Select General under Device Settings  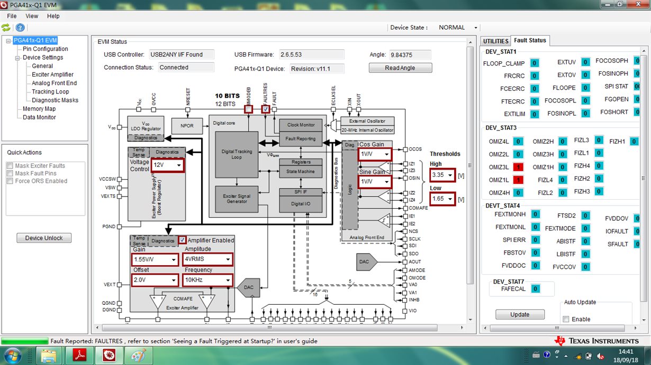tap(42, 66)
